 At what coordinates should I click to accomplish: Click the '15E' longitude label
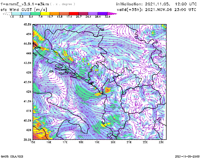pos(33,142)
